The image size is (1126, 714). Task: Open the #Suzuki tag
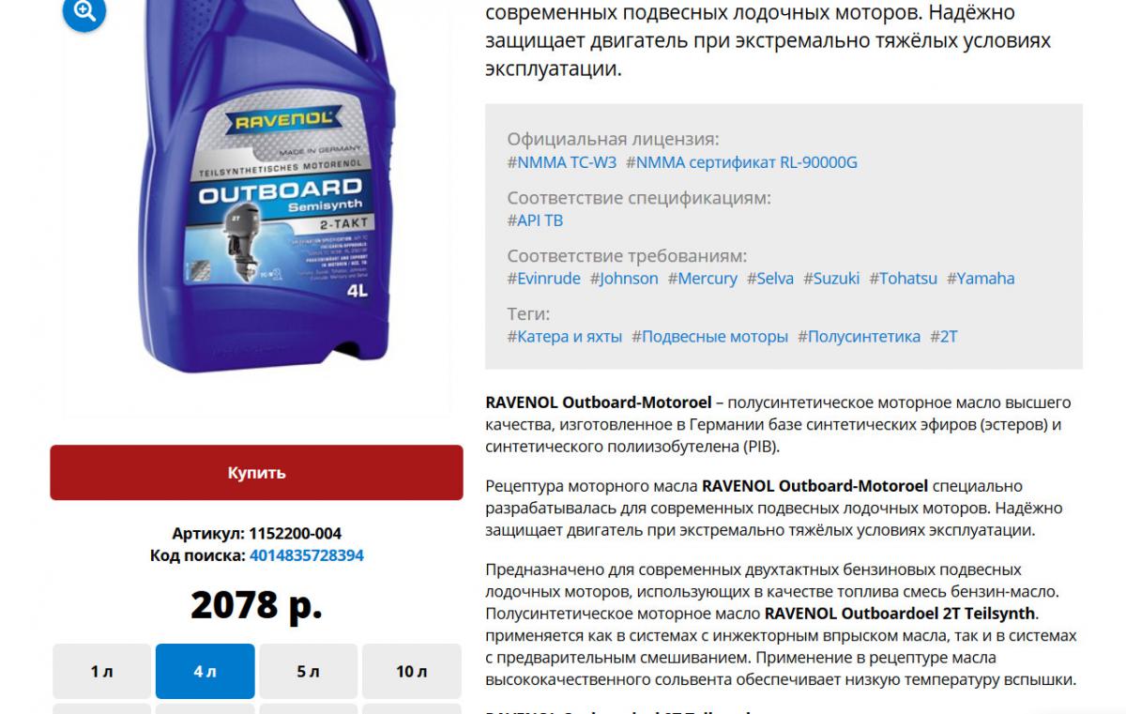(x=831, y=278)
